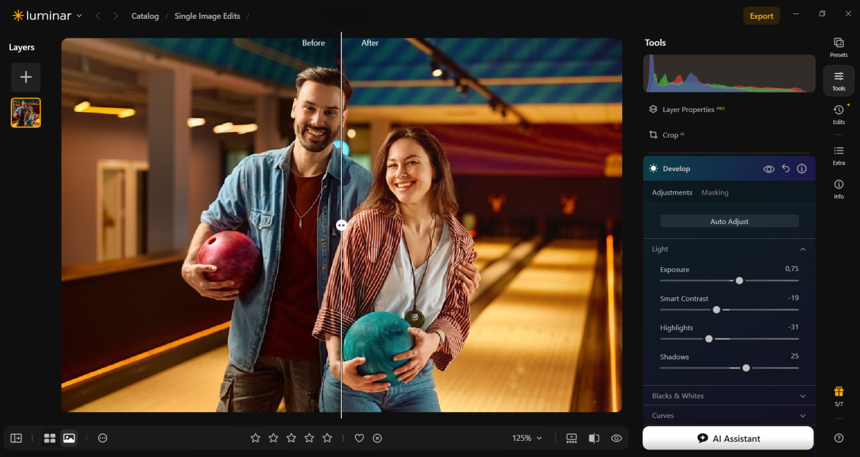Click the Shadows value 25
Screen dimensions: 860x457
point(795,356)
